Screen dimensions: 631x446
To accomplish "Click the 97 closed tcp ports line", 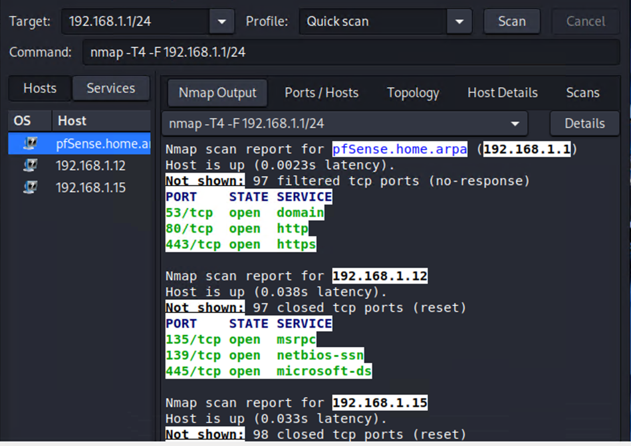I will coord(316,308).
